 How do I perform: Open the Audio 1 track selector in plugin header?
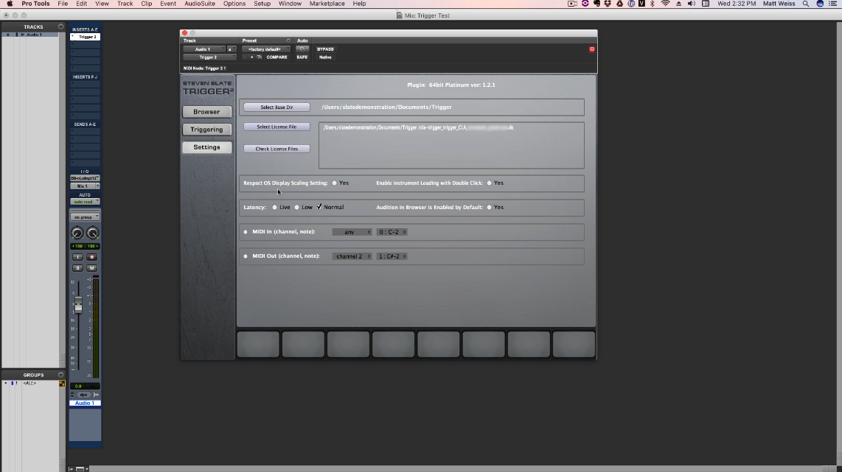pos(204,49)
